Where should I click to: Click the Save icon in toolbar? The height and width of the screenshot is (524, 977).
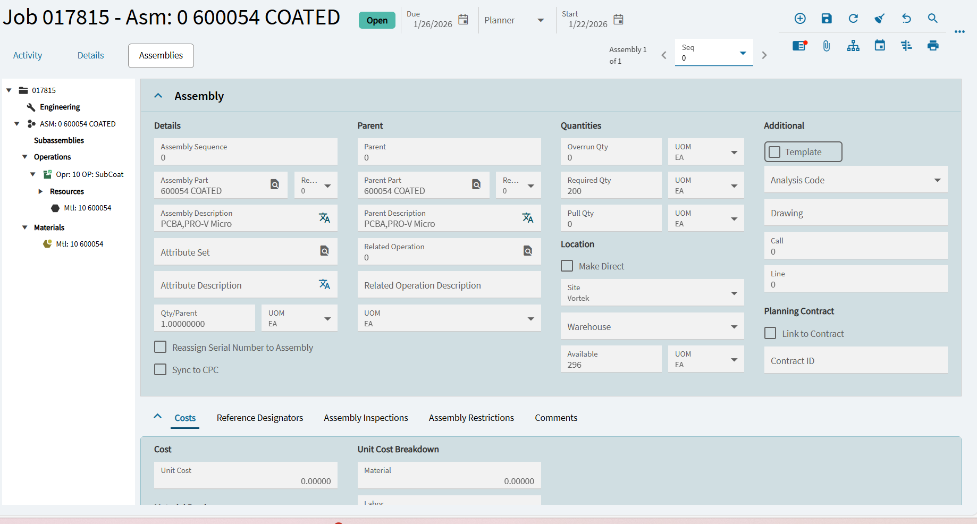826,19
